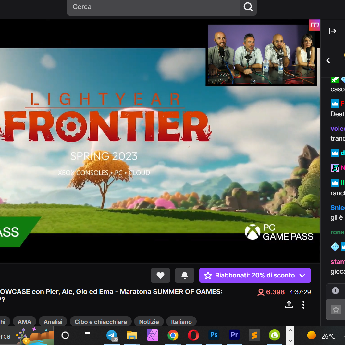345x345 pixels.
Task: Click the star icon in chat panel
Action: click(336, 310)
